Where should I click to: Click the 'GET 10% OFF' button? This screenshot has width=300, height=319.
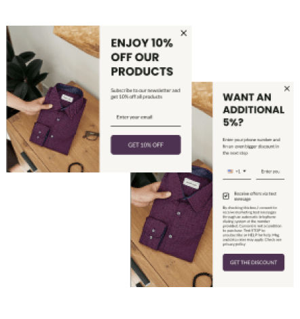click(146, 145)
